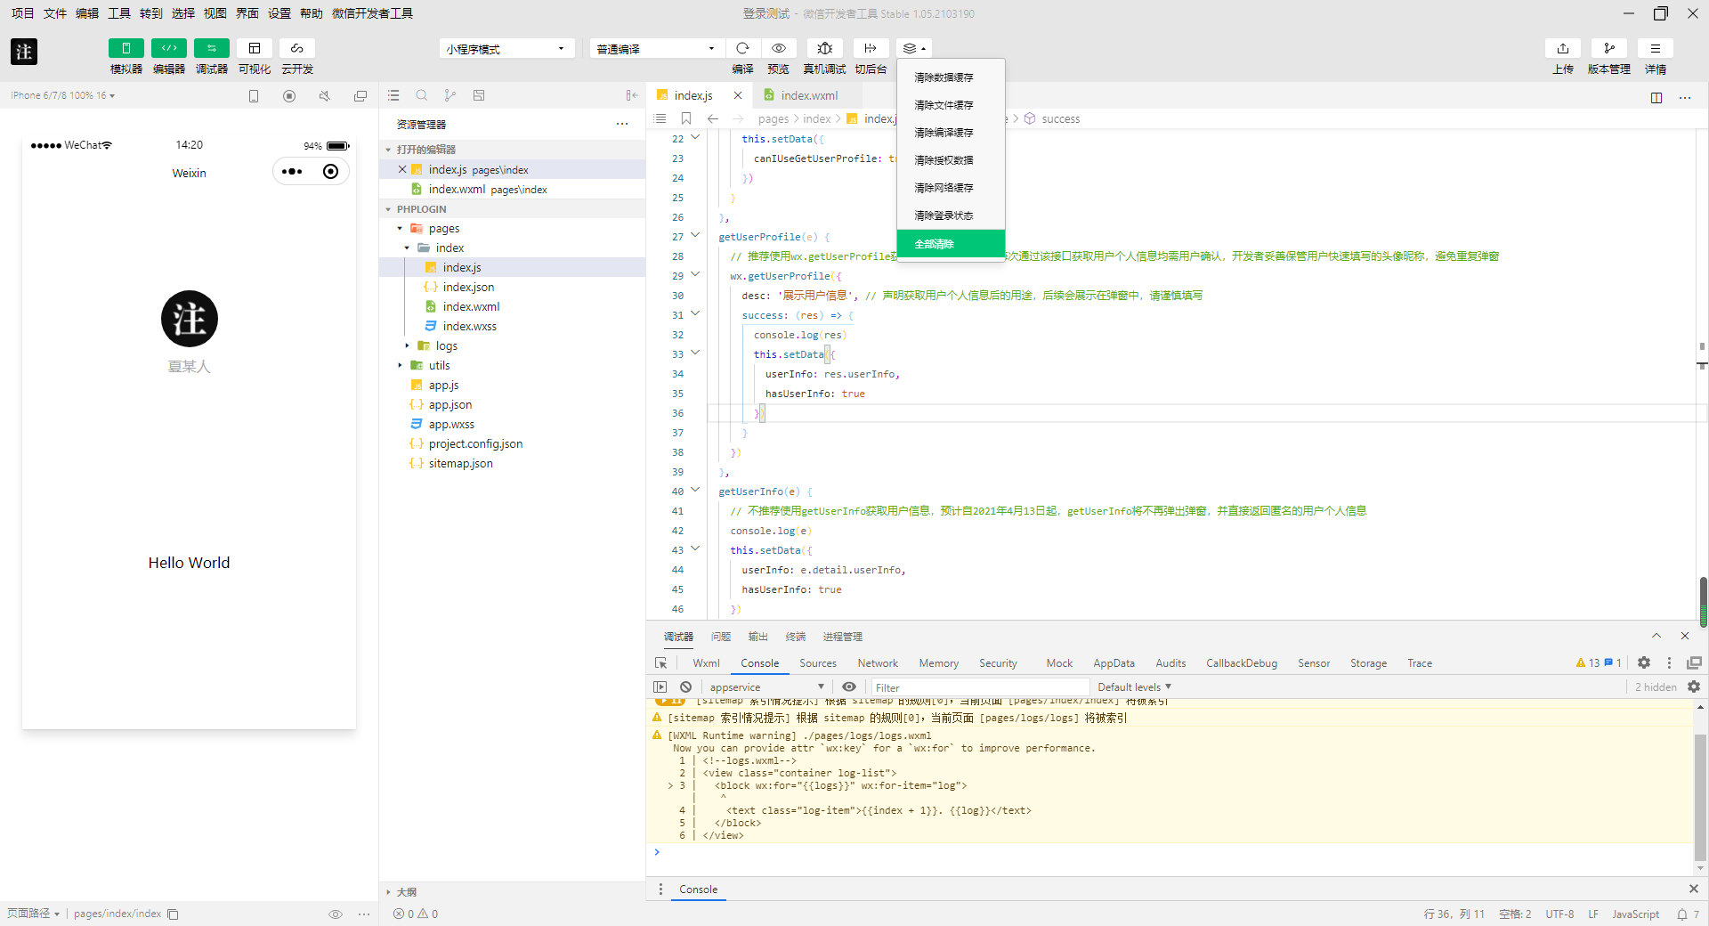Open the normal compile mode dropdown
Image resolution: width=1709 pixels, height=926 pixels.
[x=656, y=48]
